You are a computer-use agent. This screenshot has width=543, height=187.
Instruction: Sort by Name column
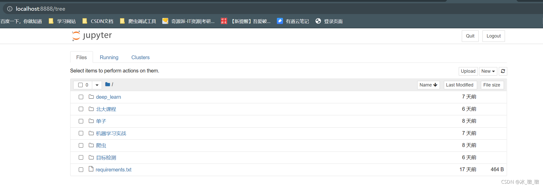pyautogui.click(x=428, y=85)
